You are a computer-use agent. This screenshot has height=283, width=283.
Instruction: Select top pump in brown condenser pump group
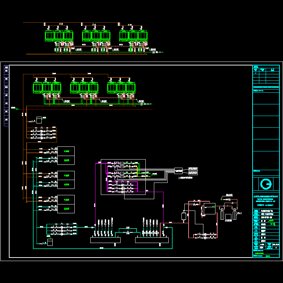tap(41, 131)
